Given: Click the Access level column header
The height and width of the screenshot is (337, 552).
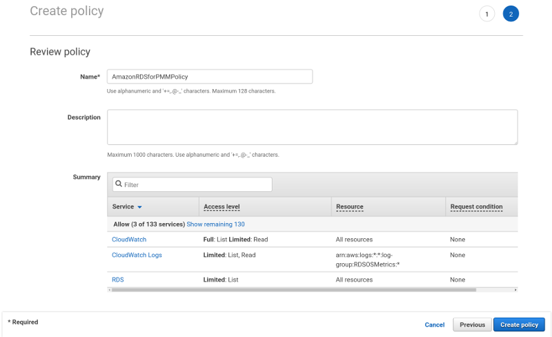Looking at the screenshot, I should point(221,206).
